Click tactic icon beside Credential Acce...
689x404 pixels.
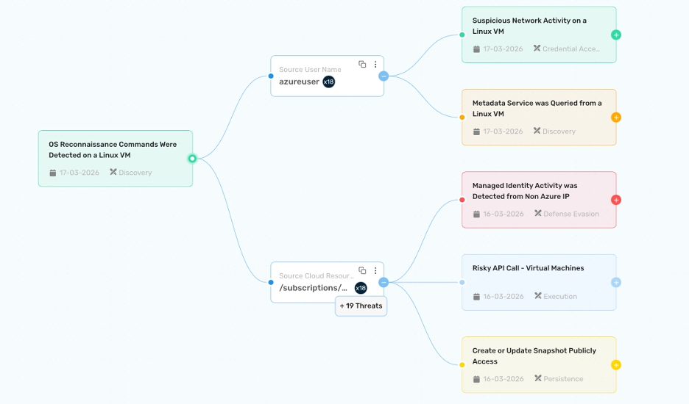537,48
